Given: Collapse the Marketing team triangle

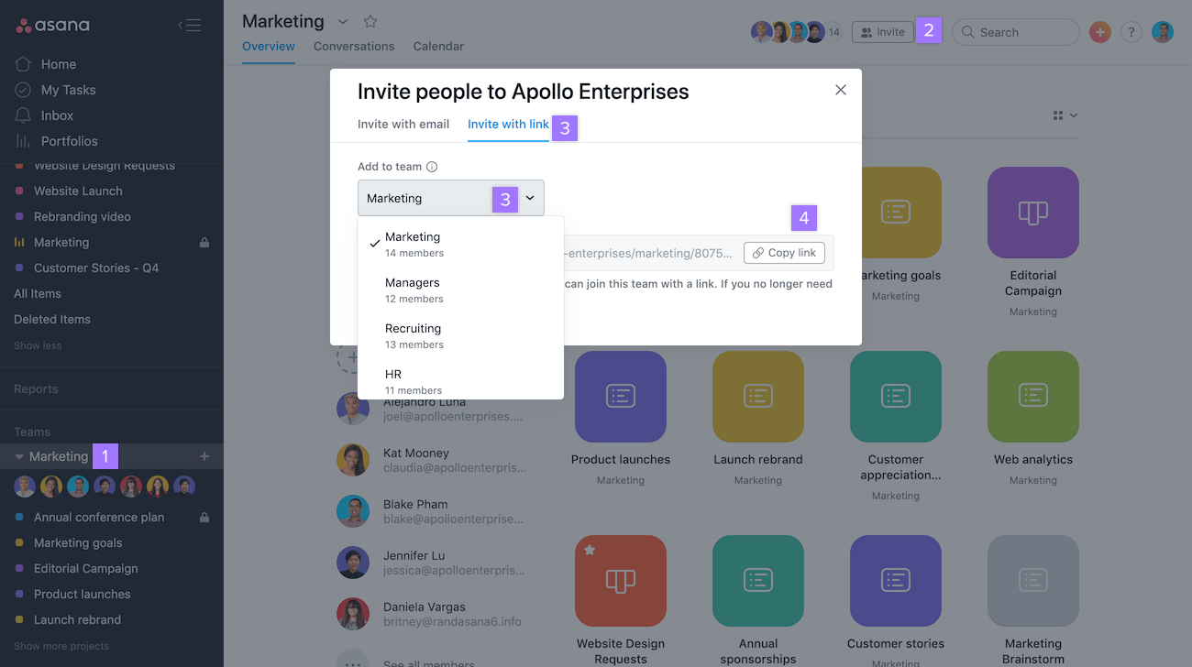Looking at the screenshot, I should (x=19, y=456).
